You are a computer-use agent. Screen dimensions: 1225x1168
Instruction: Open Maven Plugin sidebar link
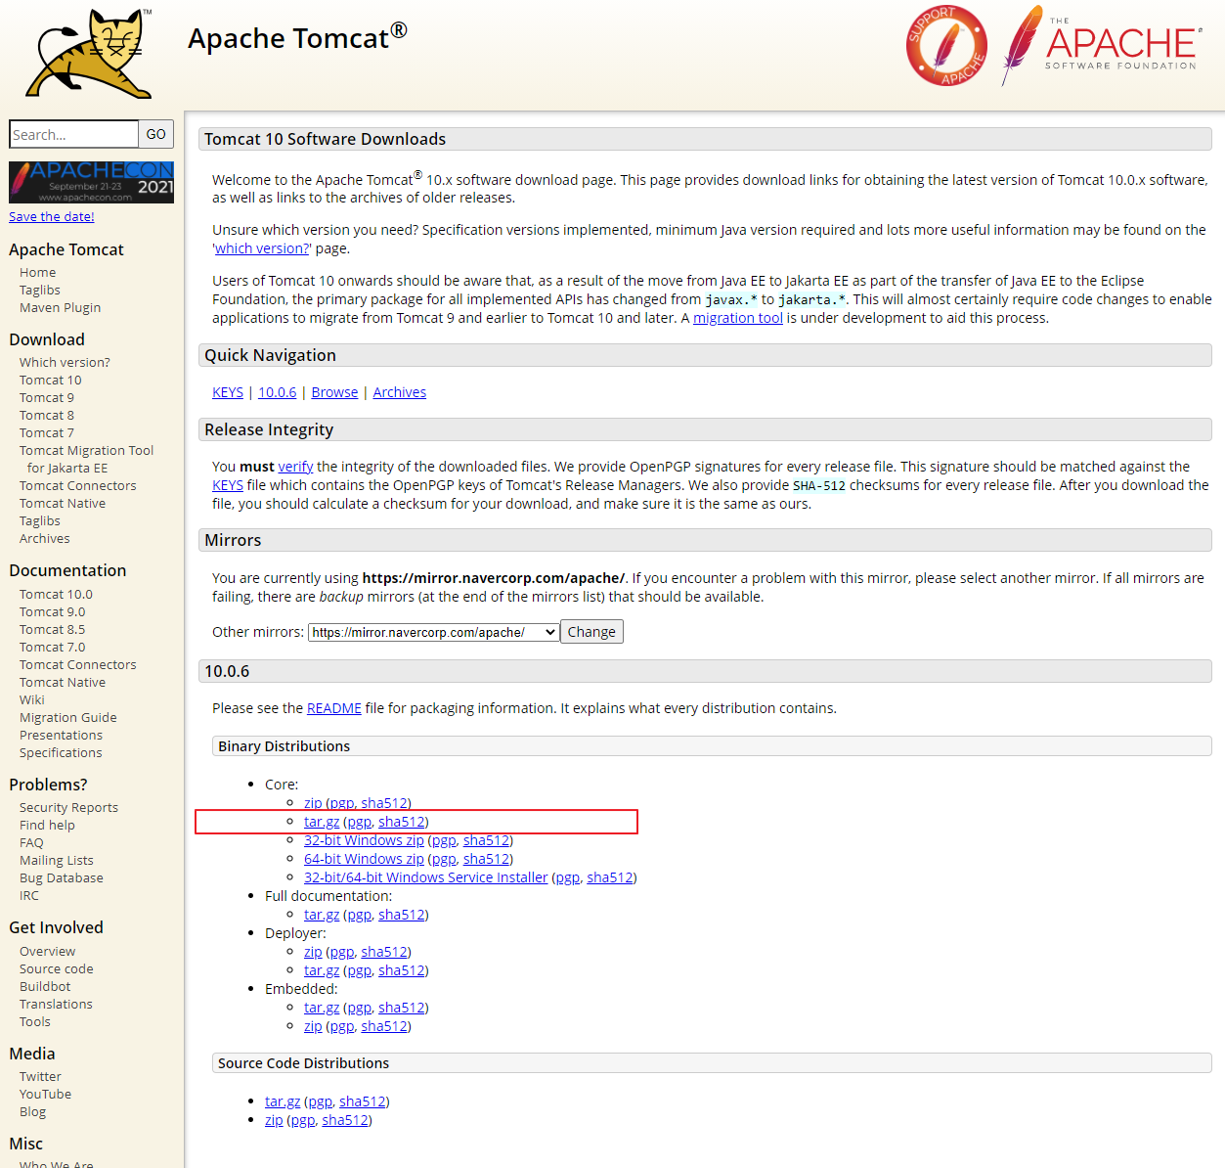point(60,307)
